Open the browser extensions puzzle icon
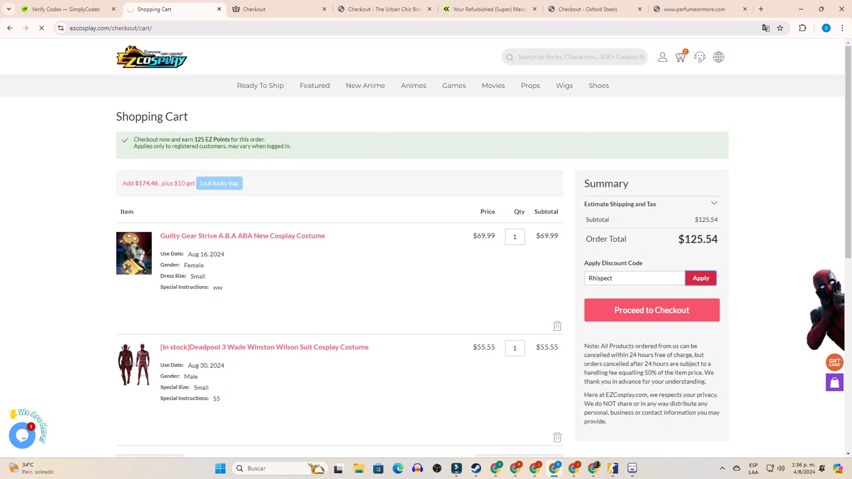Screen dimensions: 852x479 pyautogui.click(x=803, y=28)
